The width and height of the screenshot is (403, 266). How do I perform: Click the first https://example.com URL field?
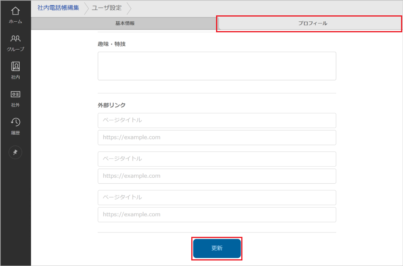pyautogui.click(x=216, y=137)
